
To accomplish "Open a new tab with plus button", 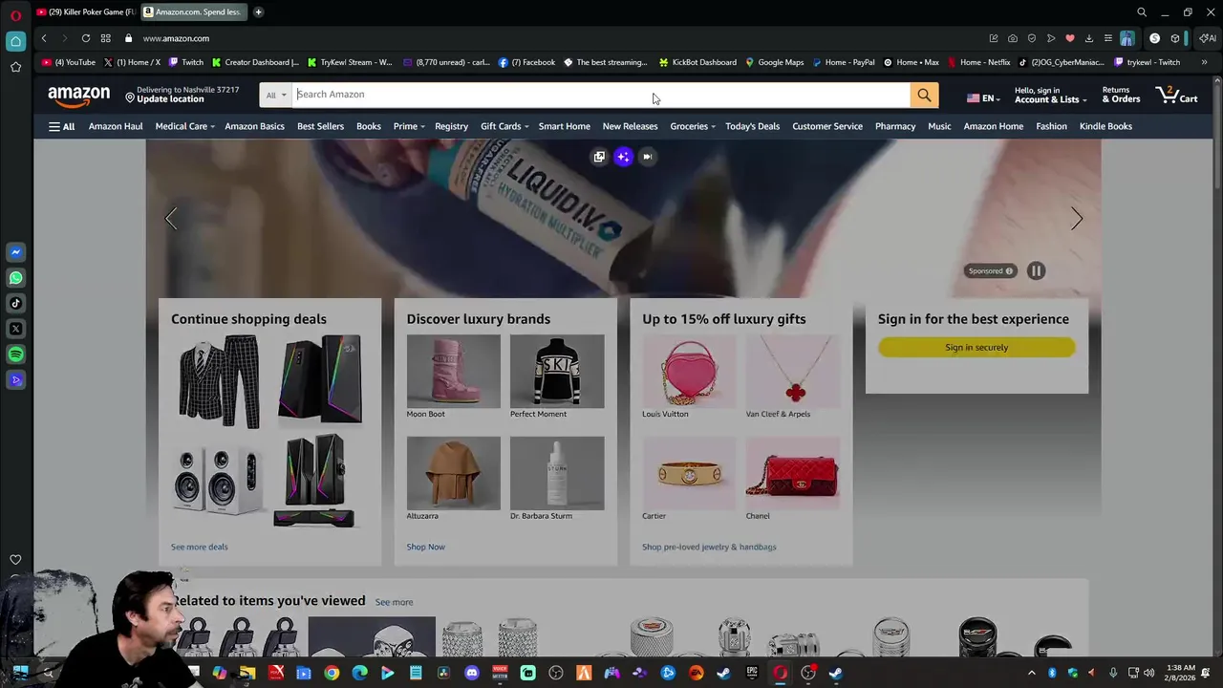I will click(258, 12).
